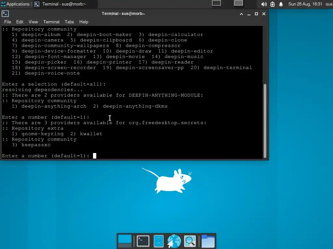The height and width of the screenshot is (249, 333).
Task: Click the 'deepin-terminal' package text
Action: coord(228,68)
